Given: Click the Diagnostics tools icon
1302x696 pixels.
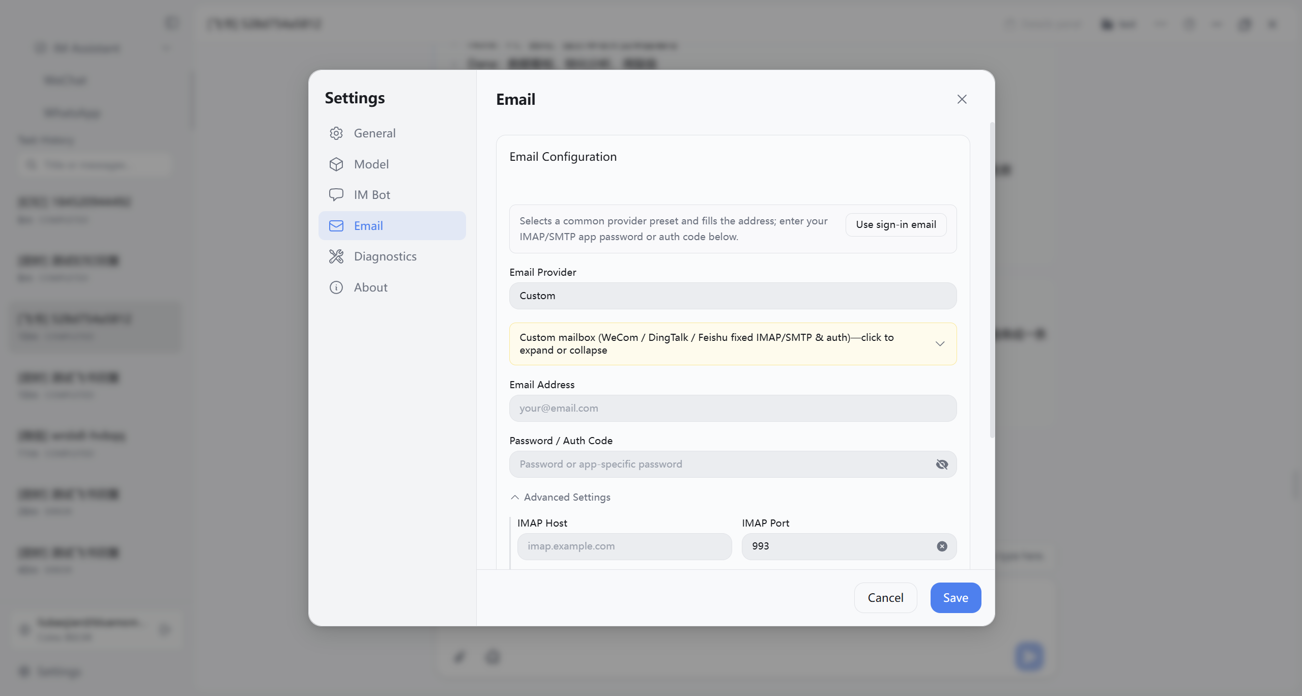Looking at the screenshot, I should pyautogui.click(x=336, y=256).
